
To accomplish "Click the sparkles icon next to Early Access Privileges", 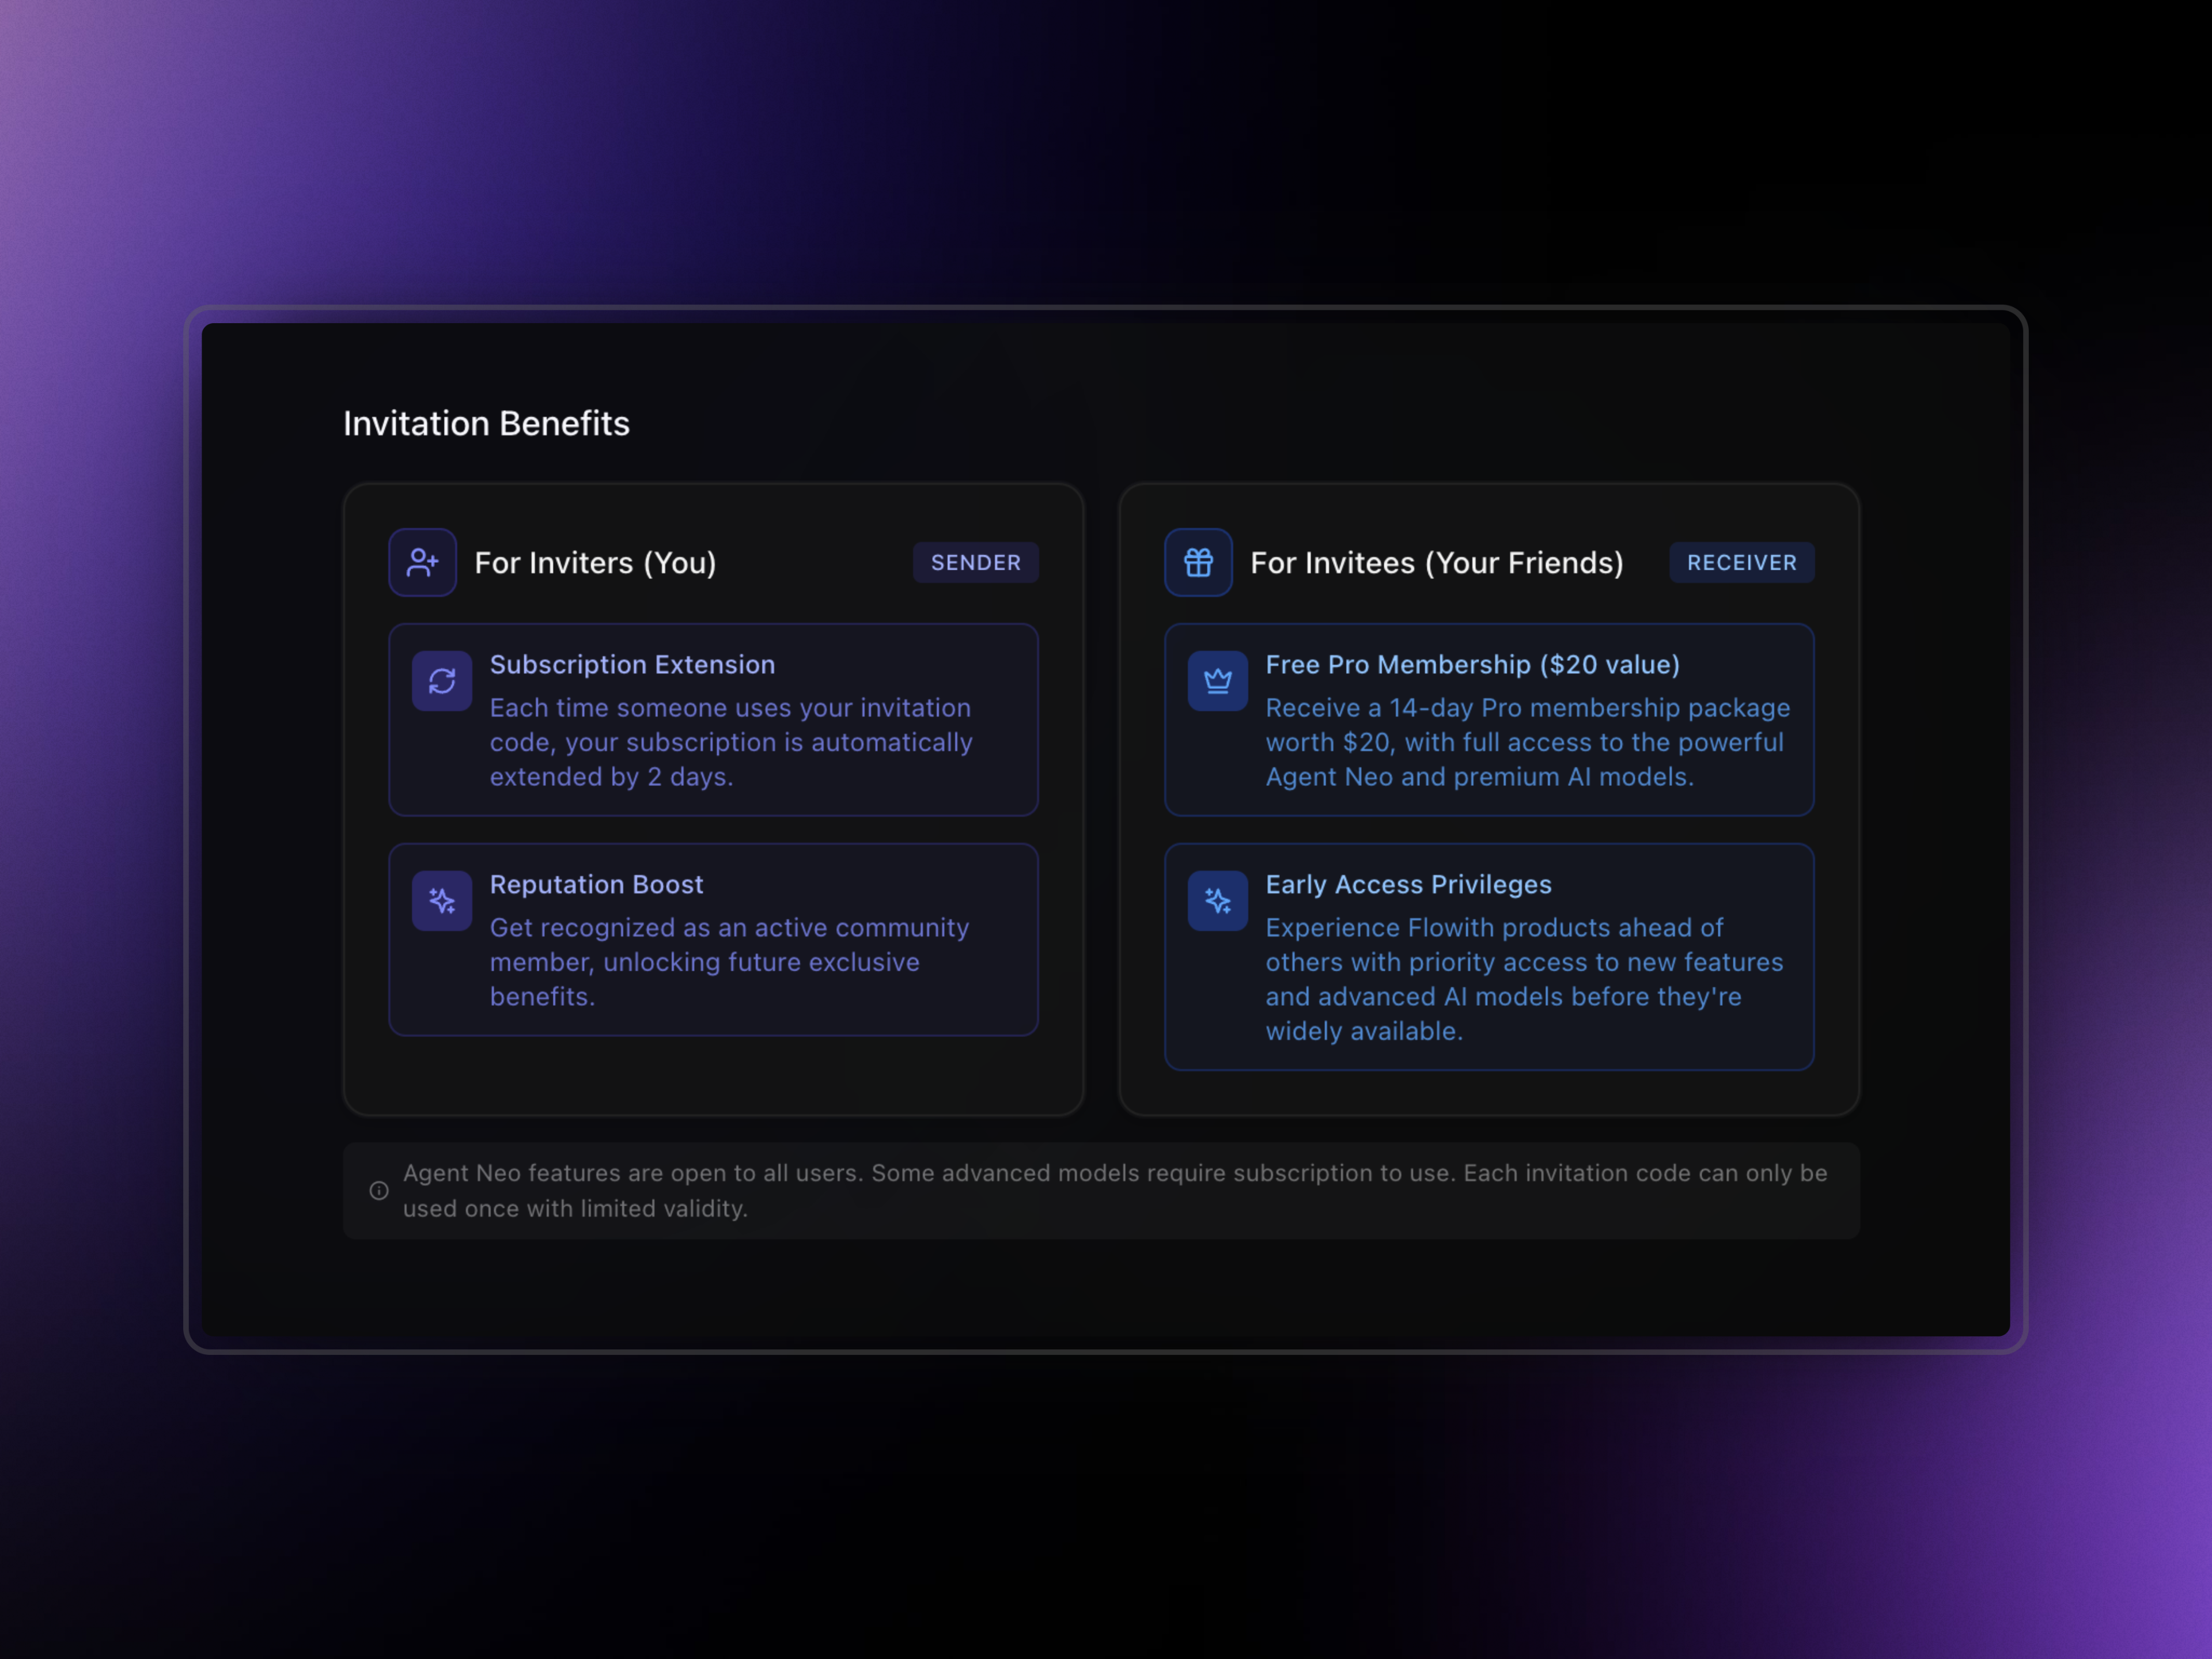I will pyautogui.click(x=1217, y=901).
